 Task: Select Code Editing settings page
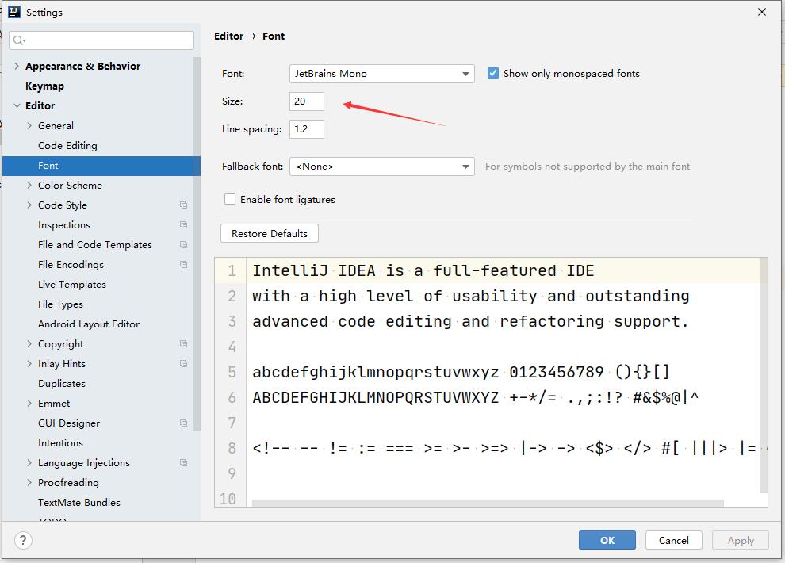(67, 146)
